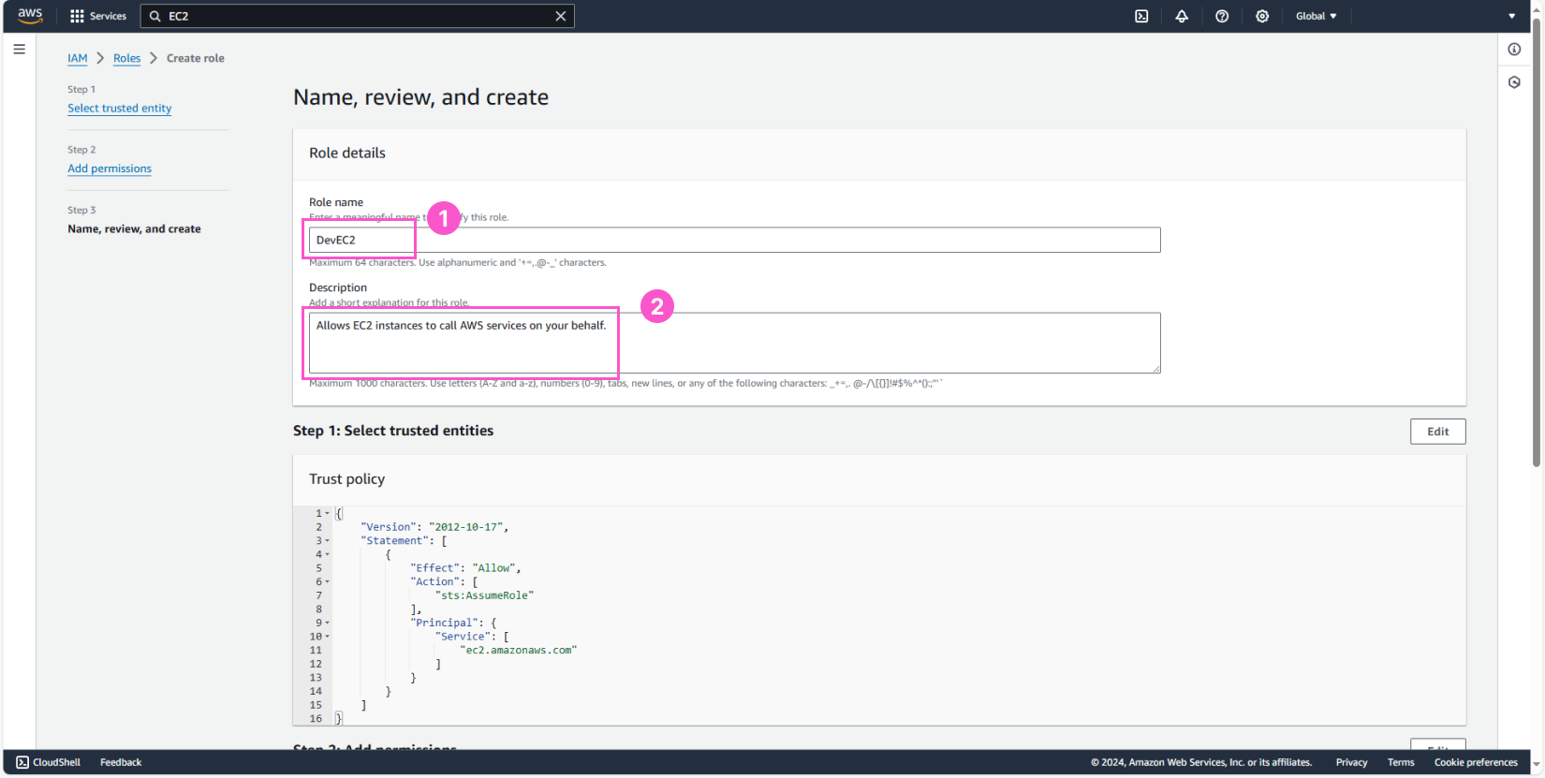Open the help question mark icon
1545x778 pixels.
[x=1222, y=16]
